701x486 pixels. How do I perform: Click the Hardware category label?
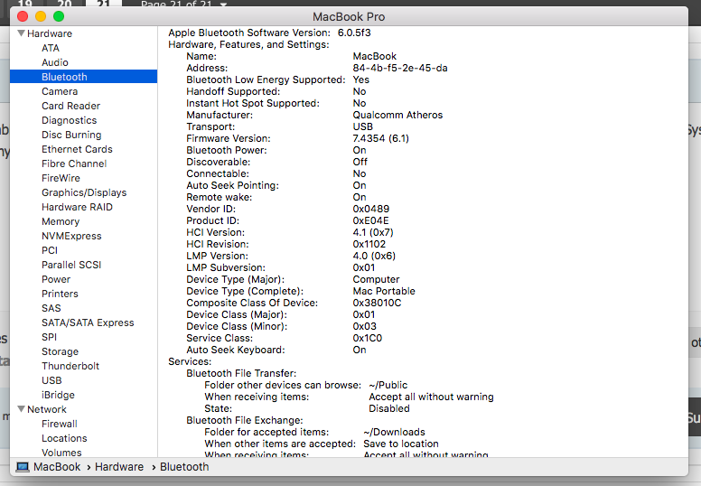coord(50,33)
